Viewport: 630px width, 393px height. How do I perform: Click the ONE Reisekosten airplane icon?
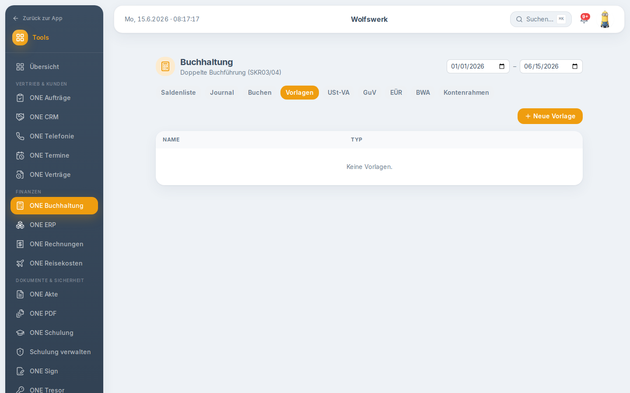(x=20, y=263)
